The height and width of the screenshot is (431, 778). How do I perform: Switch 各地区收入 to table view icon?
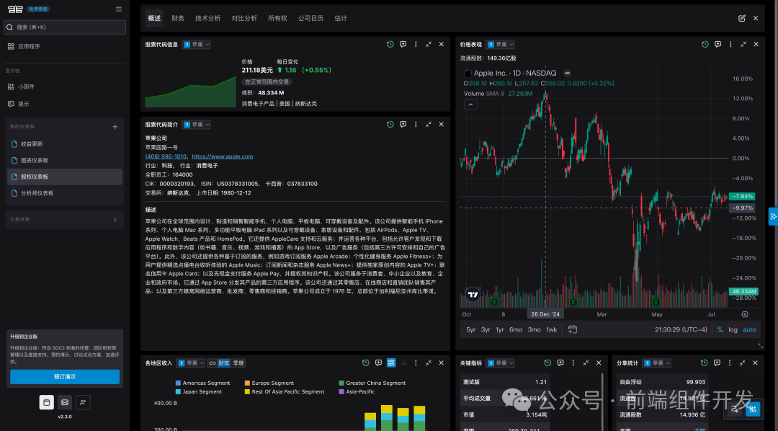(391, 363)
